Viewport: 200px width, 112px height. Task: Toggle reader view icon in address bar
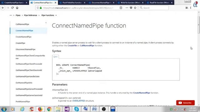121,8
